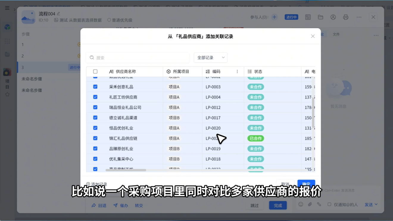
Task: Click the 流程004 thumbnail image
Action: [28, 17]
